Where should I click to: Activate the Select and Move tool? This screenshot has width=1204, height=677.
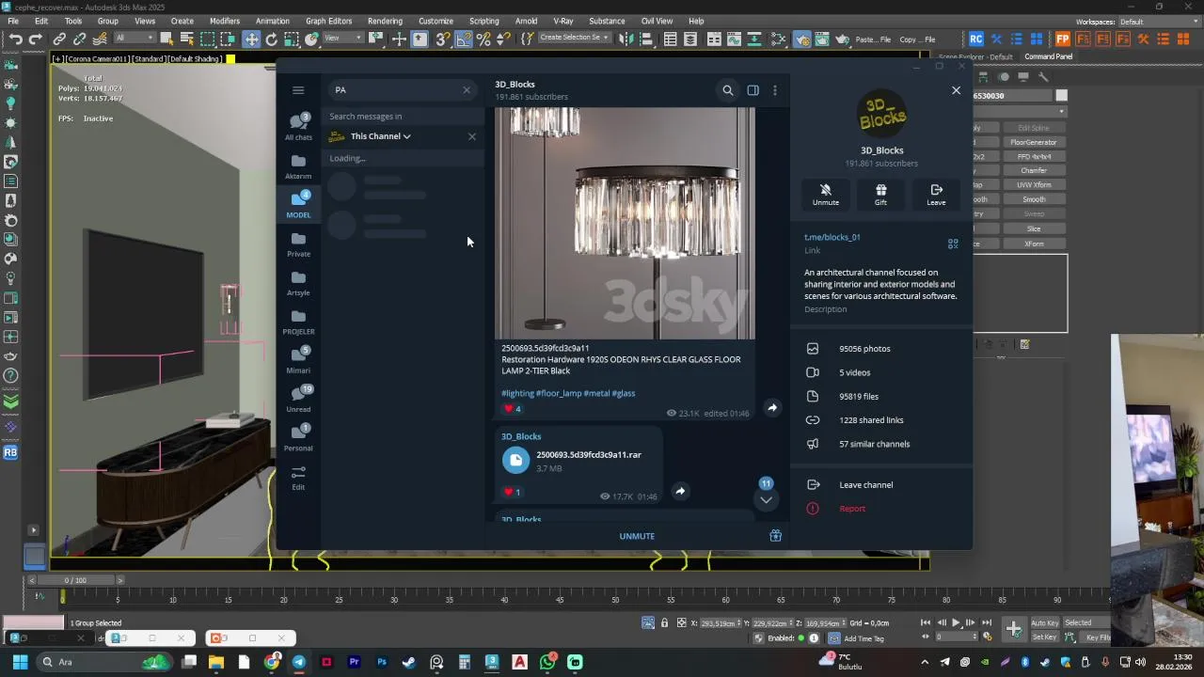[251, 39]
